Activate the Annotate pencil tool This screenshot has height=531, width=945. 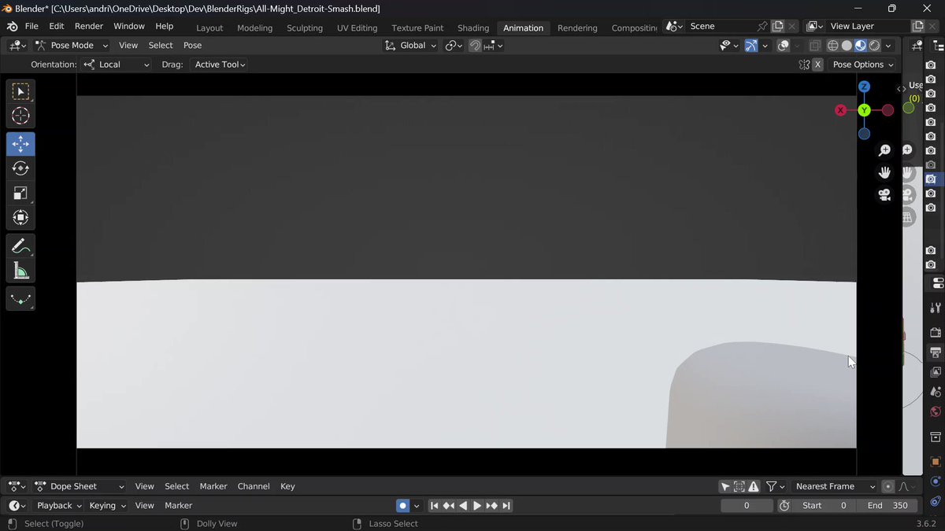(20, 246)
